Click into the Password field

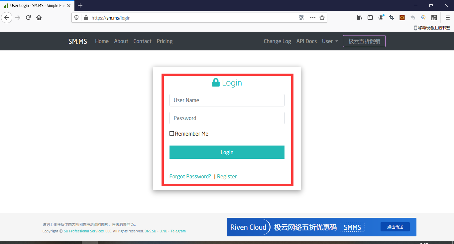[x=227, y=118]
